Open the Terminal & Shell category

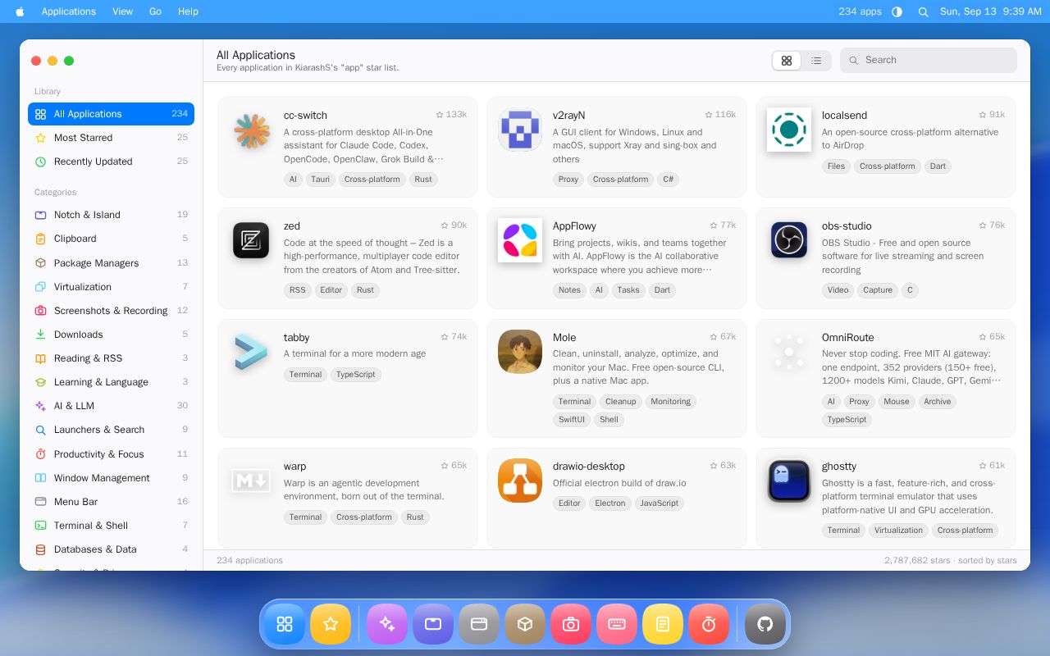[111, 526]
